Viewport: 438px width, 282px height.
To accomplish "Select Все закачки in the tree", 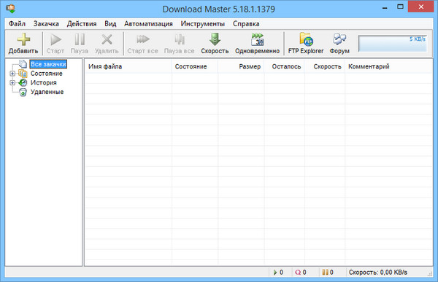I will point(48,64).
